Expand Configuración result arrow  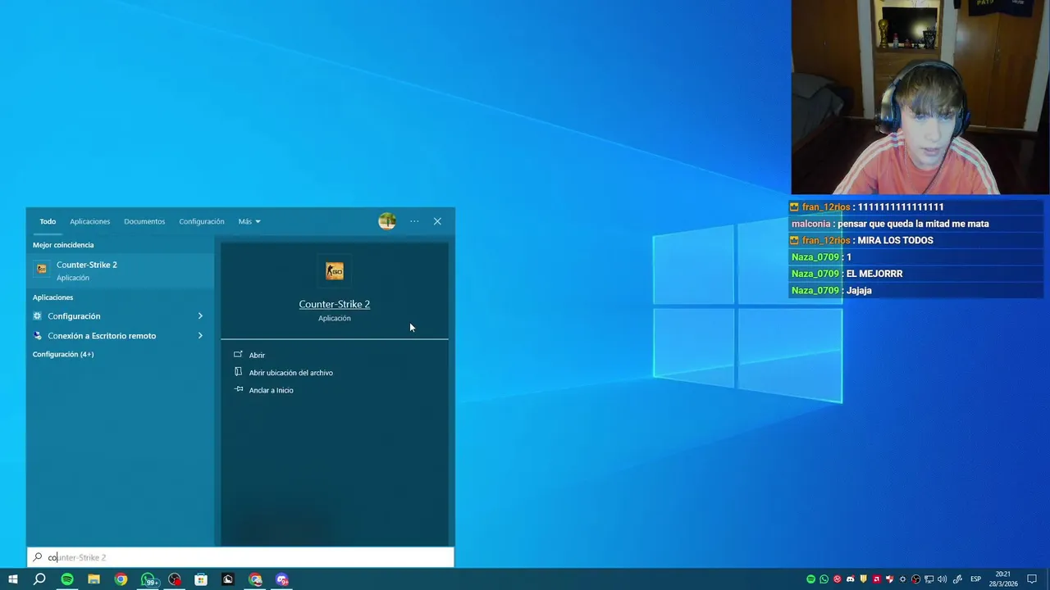200,315
